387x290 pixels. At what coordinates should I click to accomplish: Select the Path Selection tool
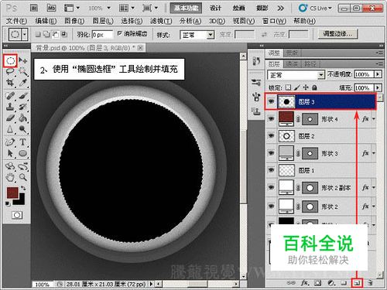pyautogui.click(x=10, y=153)
